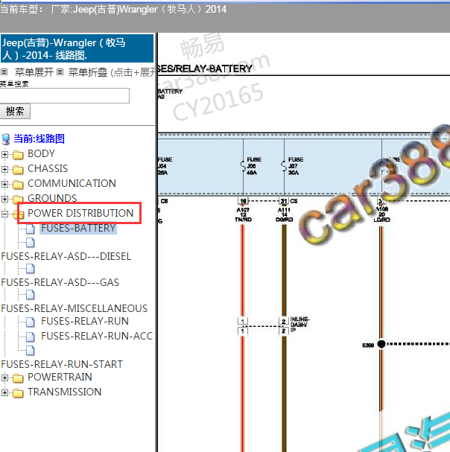Click the GROUNDS folder icon
Image resolution: width=450 pixels, height=452 pixels.
18,199
